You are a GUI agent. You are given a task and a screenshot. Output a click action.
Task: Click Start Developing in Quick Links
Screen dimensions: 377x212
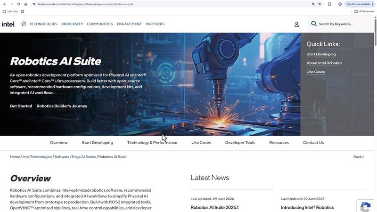point(321,54)
